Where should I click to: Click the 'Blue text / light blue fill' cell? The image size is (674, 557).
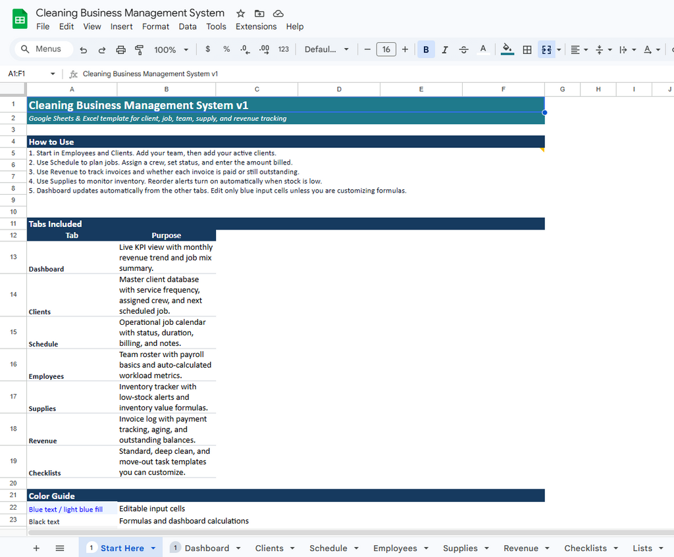coord(72,508)
